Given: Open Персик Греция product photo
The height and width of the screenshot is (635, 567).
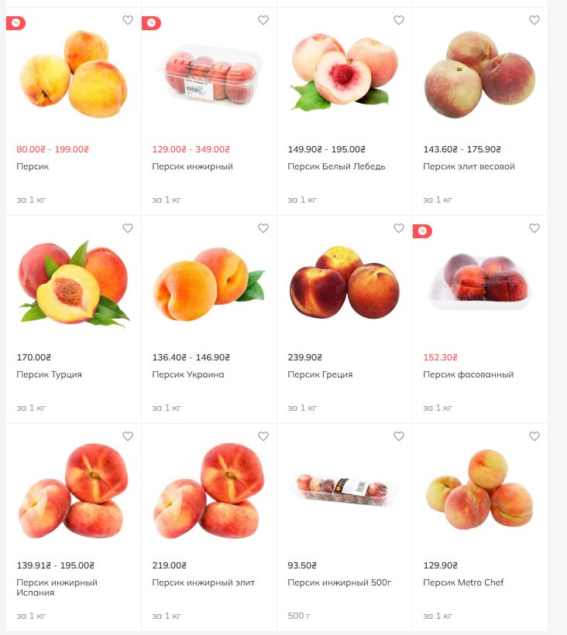Looking at the screenshot, I should click(x=345, y=282).
